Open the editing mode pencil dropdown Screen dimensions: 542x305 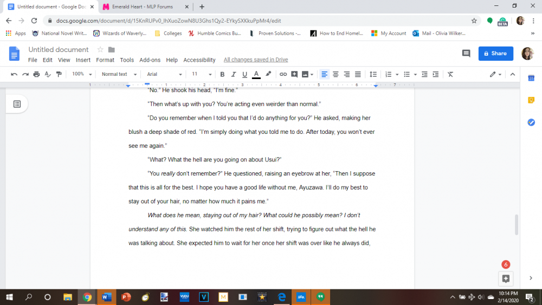click(495, 74)
